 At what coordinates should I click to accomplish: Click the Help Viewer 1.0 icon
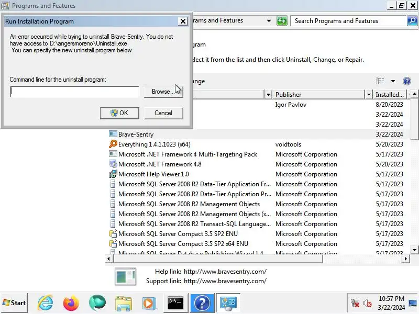113,174
